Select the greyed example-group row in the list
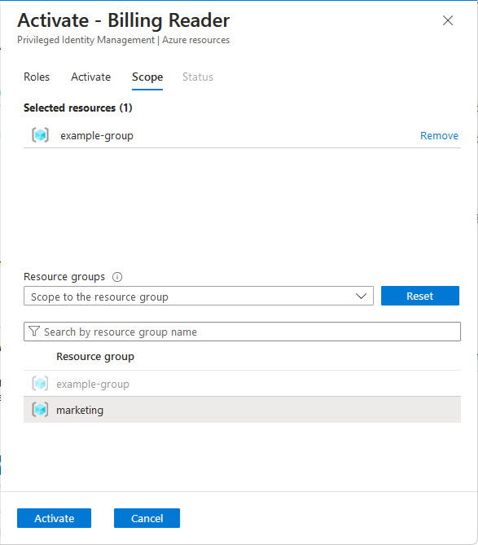This screenshot has height=545, width=478. pos(242,384)
